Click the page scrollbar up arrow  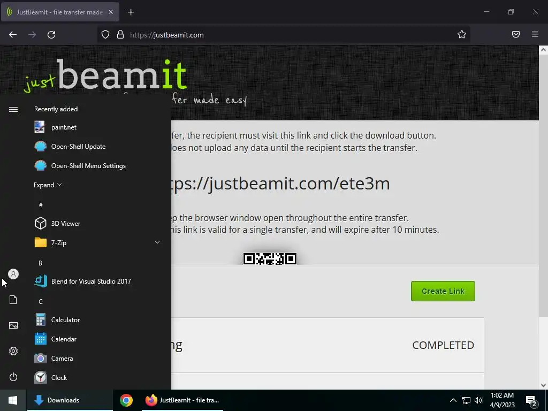[x=543, y=50]
